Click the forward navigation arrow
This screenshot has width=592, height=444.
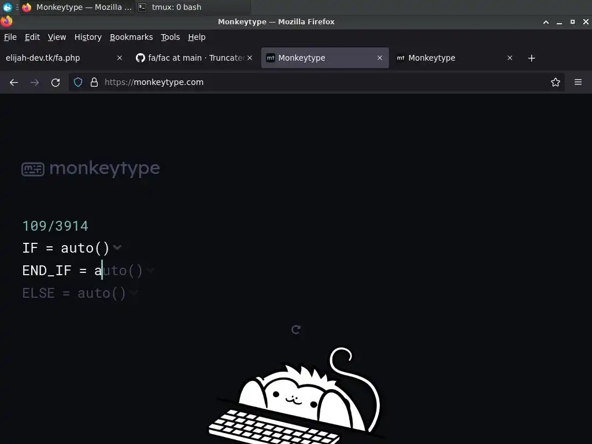pos(35,82)
